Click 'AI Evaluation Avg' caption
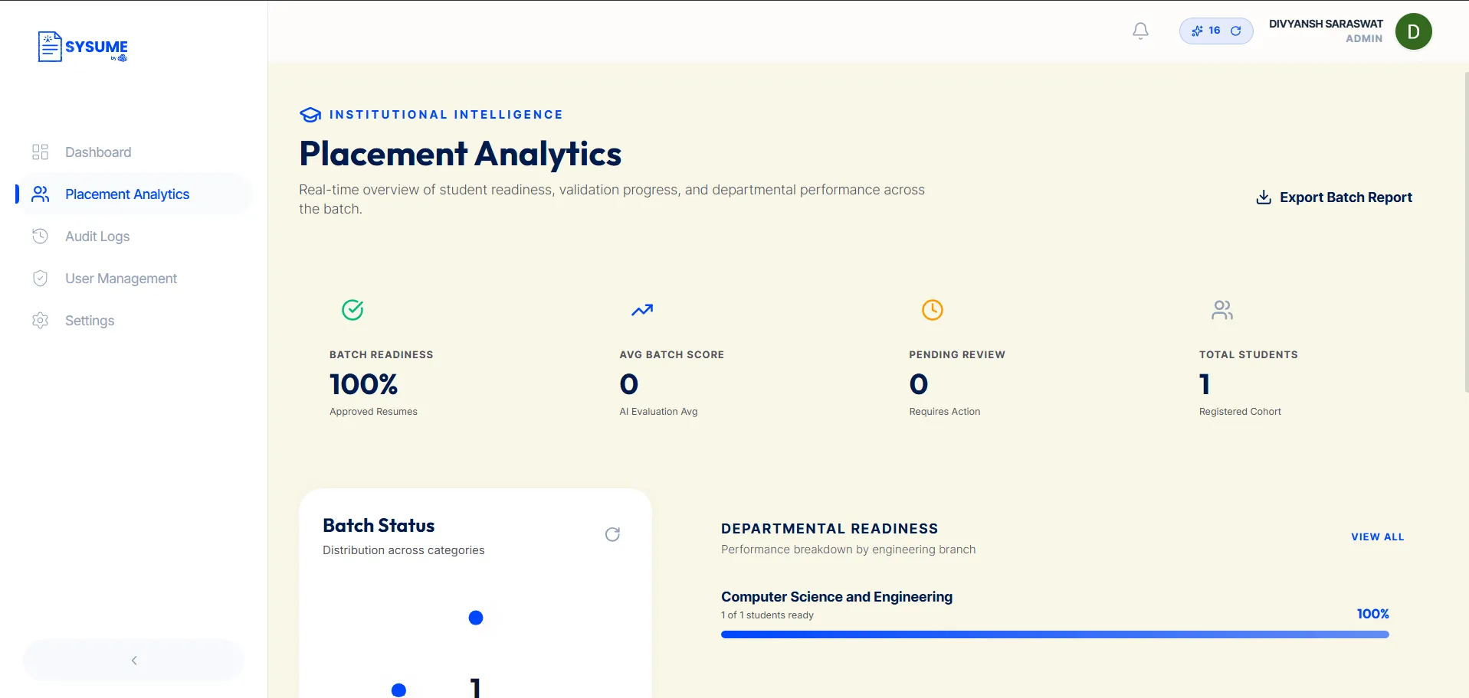 [658, 411]
